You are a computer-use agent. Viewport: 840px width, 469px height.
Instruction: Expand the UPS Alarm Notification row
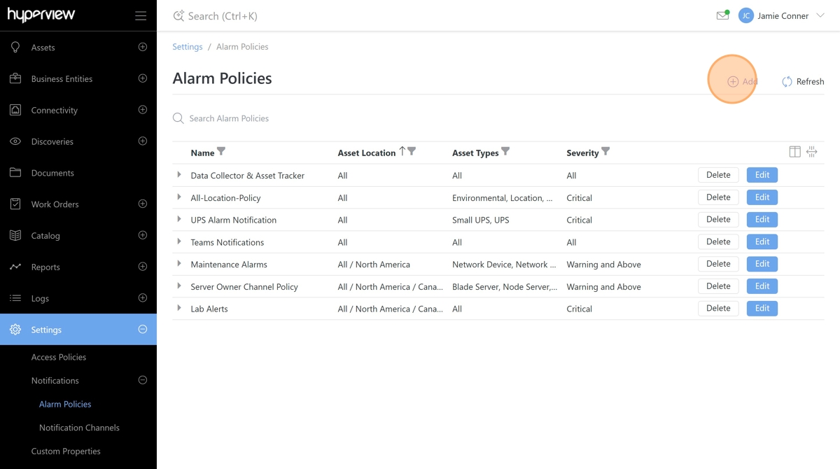coord(179,219)
